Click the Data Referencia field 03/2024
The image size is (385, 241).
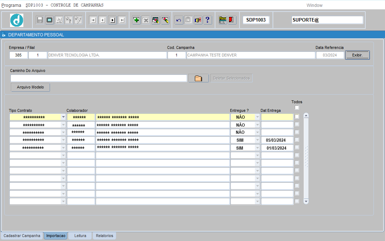pyautogui.click(x=330, y=55)
